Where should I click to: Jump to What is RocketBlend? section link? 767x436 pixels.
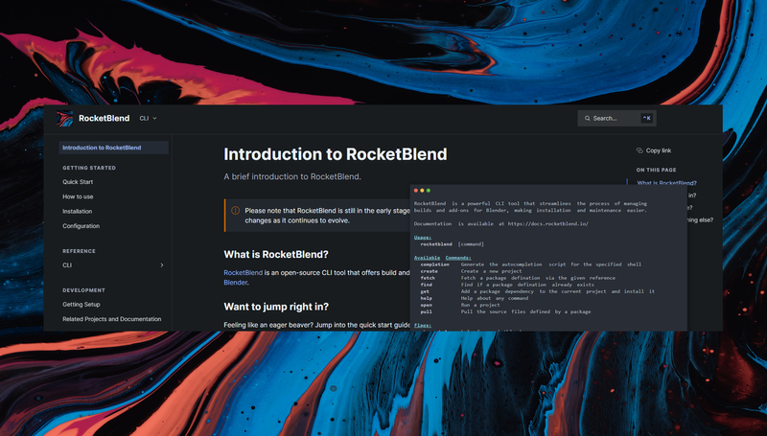(666, 182)
